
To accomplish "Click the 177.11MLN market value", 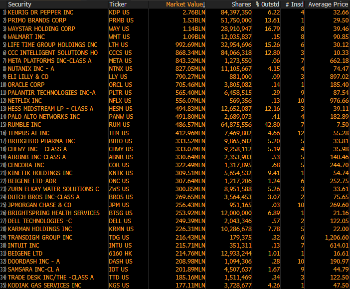I will click(190, 286).
